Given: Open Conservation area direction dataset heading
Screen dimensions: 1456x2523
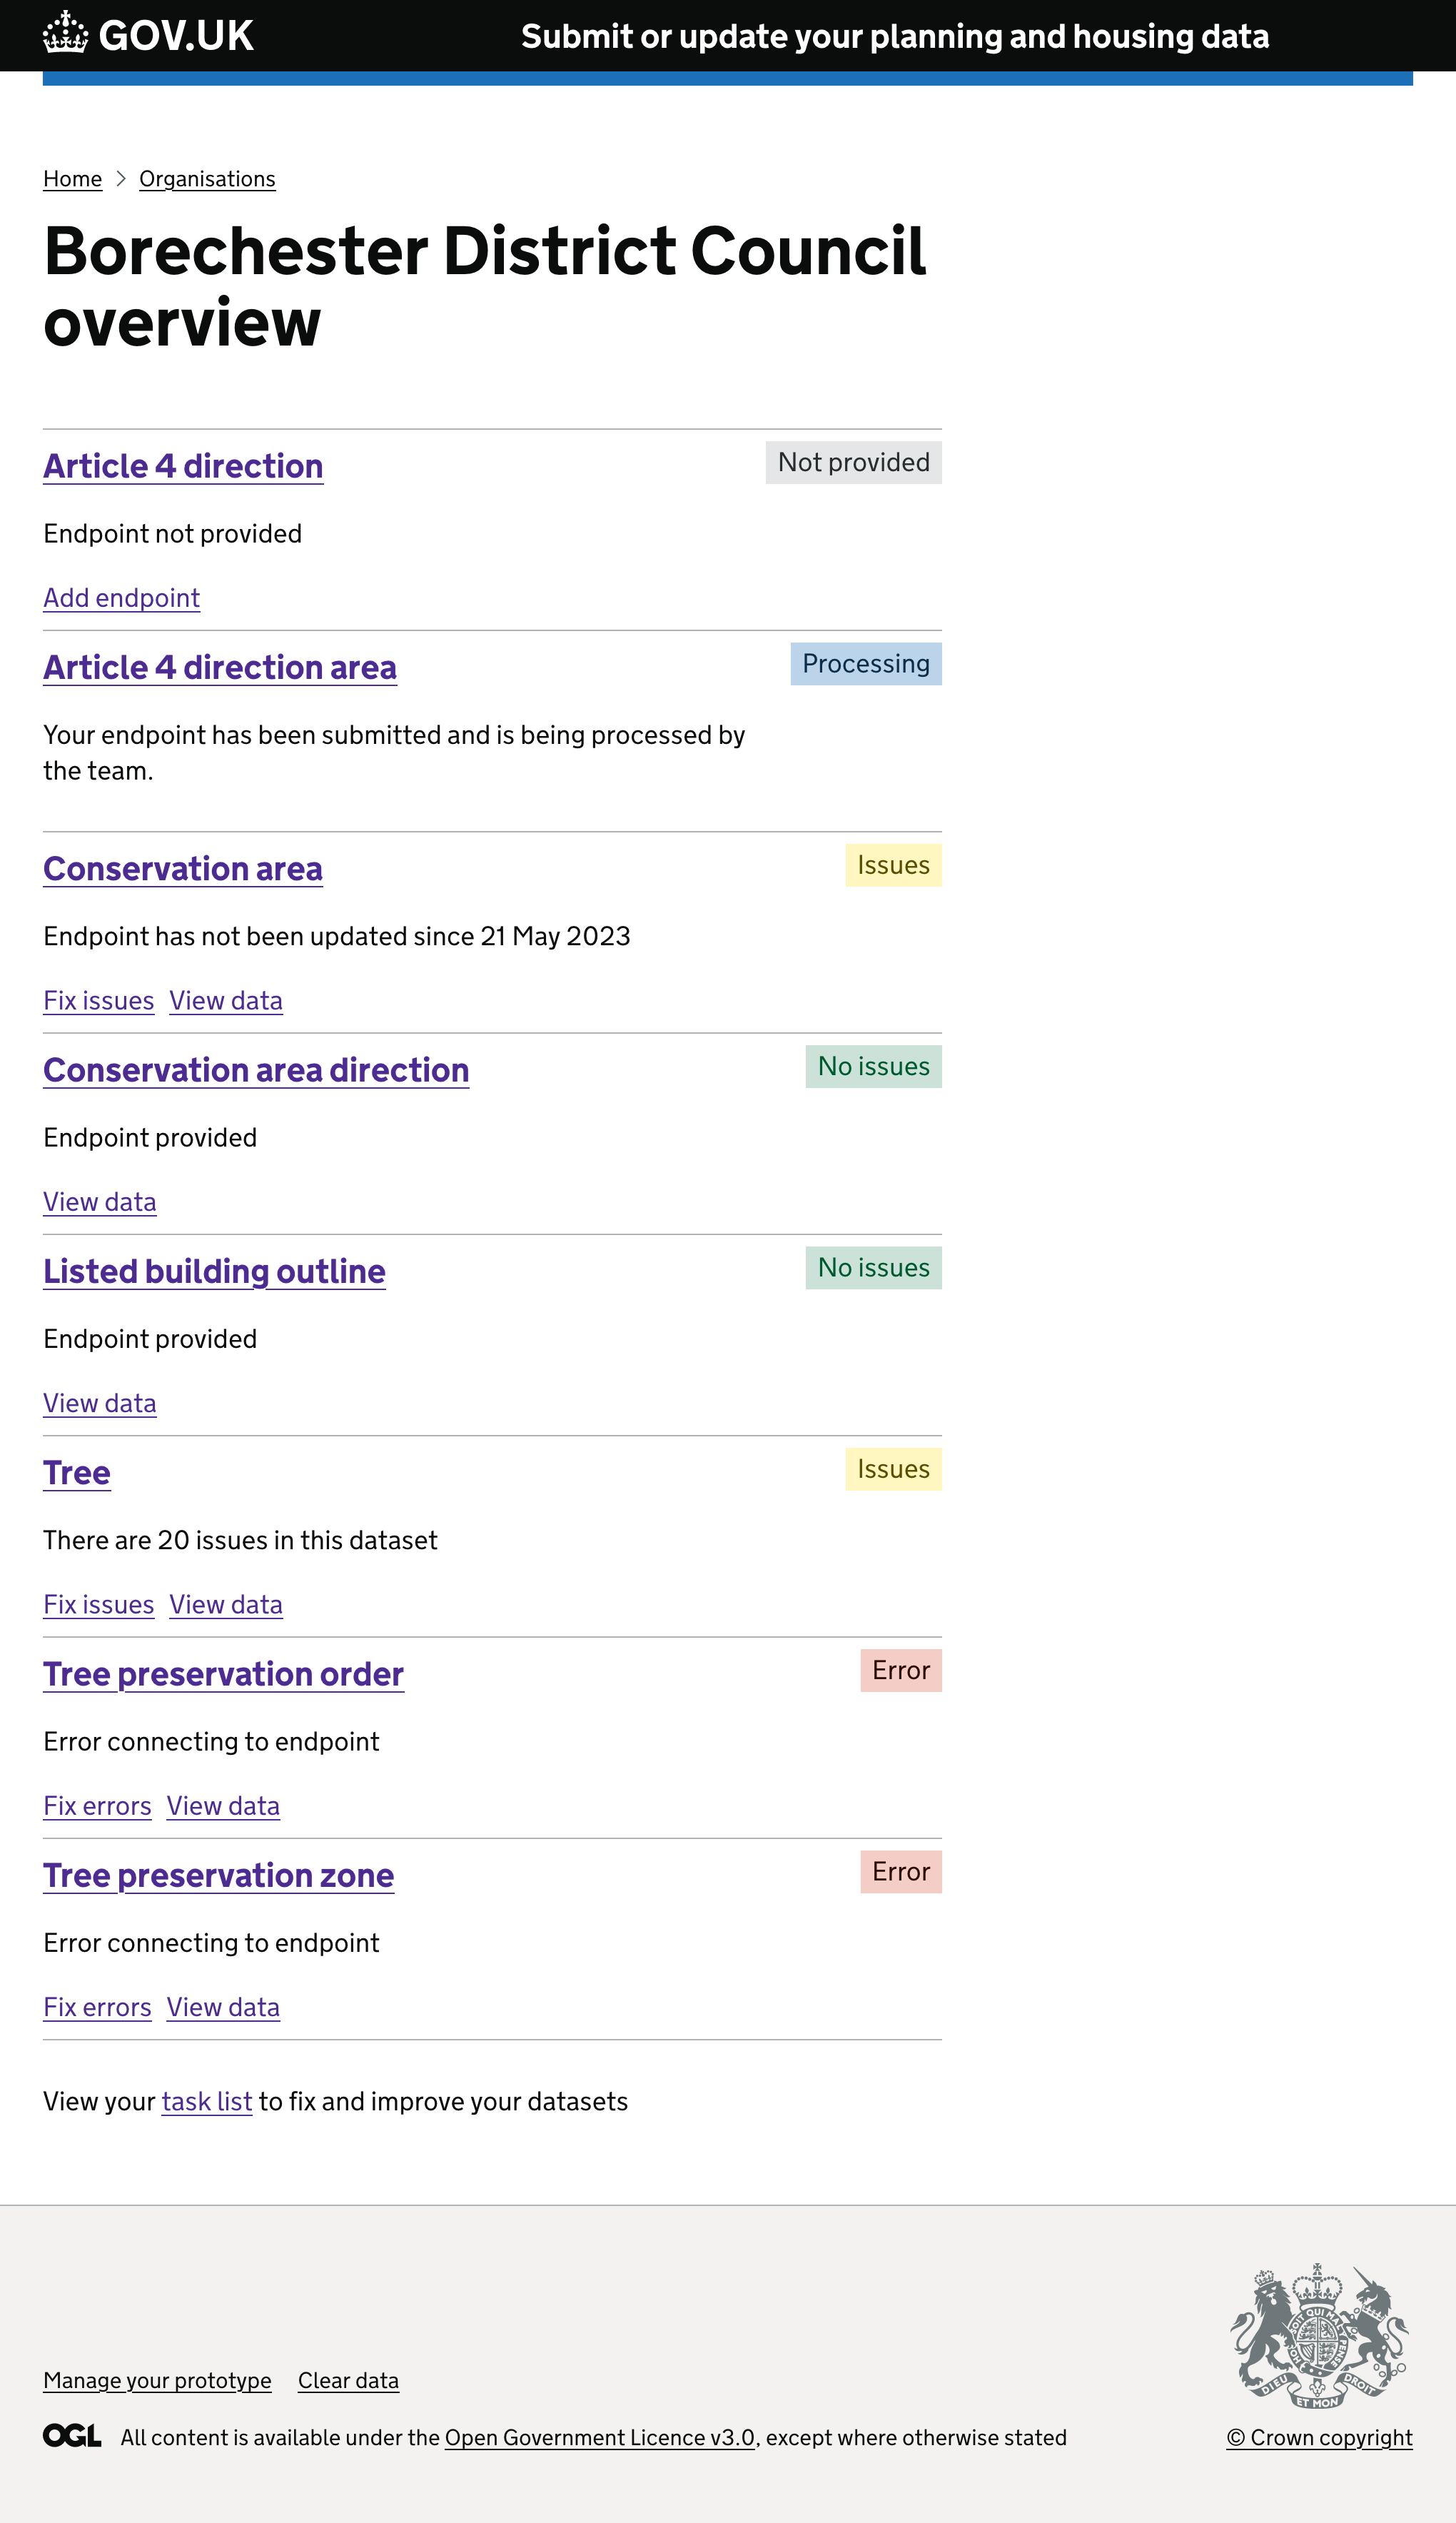Looking at the screenshot, I should click(256, 1070).
